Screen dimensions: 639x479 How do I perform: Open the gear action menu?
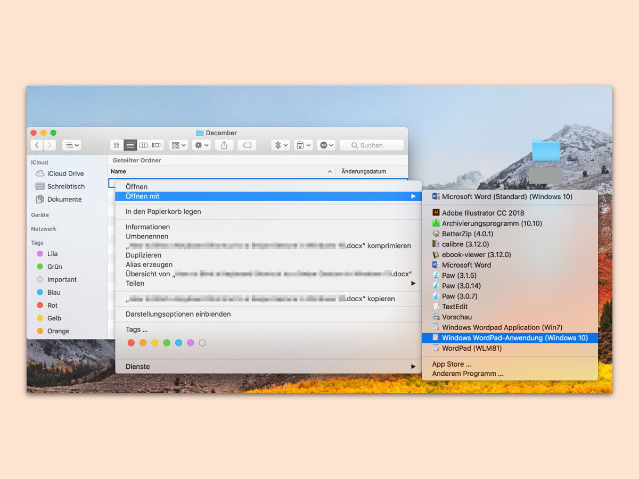pos(202,145)
